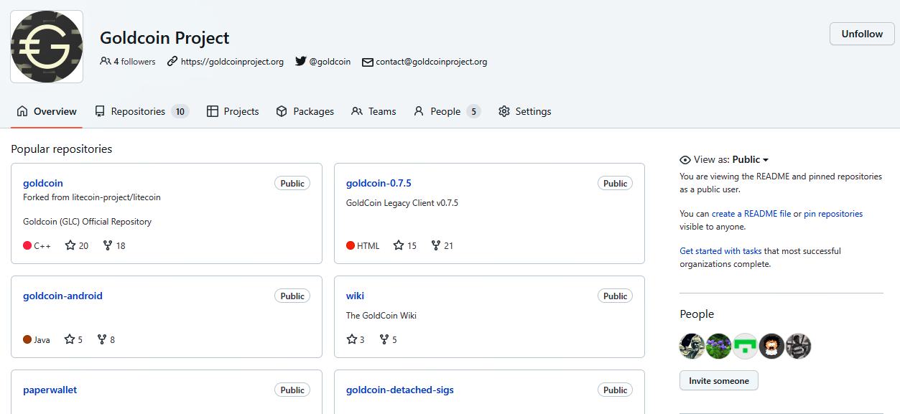Open the goldcoin-detached-sigs repository
The image size is (900, 414).
click(400, 390)
